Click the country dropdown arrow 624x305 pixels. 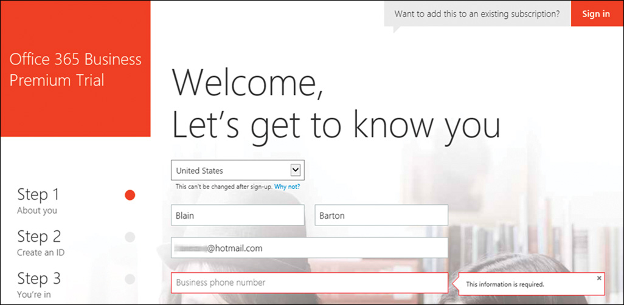(295, 171)
